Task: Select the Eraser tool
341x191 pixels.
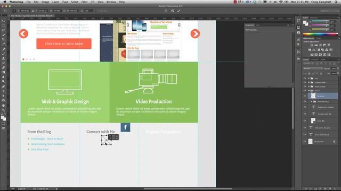Action: [x=3, y=67]
